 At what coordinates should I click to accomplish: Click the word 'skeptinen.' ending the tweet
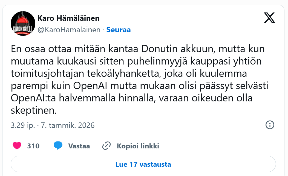click(34, 111)
